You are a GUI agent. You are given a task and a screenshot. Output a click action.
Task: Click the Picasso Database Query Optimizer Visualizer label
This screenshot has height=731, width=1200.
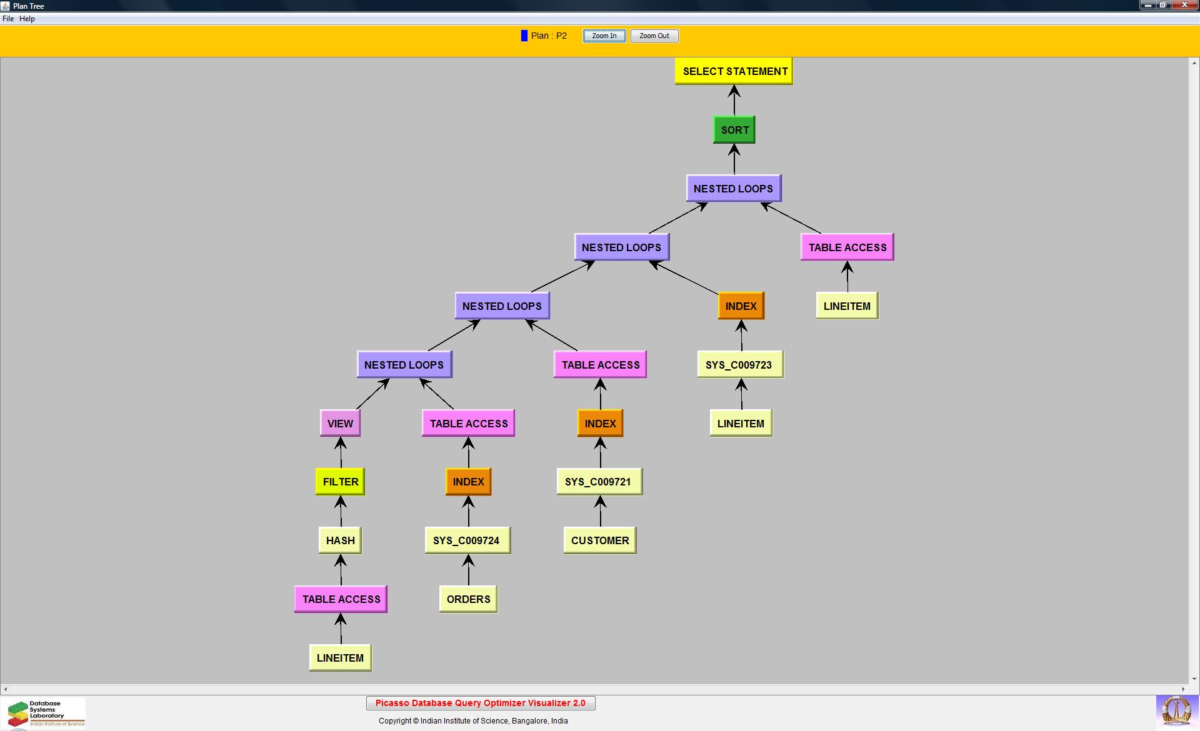[480, 703]
